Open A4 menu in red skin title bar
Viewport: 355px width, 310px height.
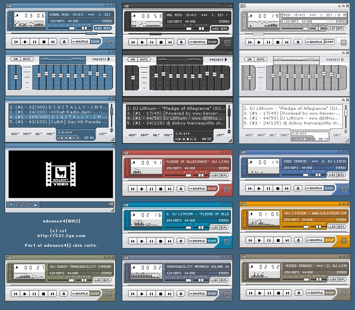(126, 153)
